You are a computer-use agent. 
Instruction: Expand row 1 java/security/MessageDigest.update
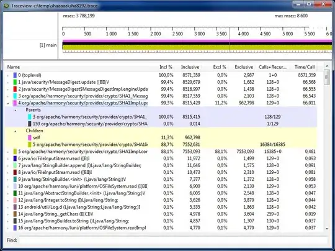point(8,82)
